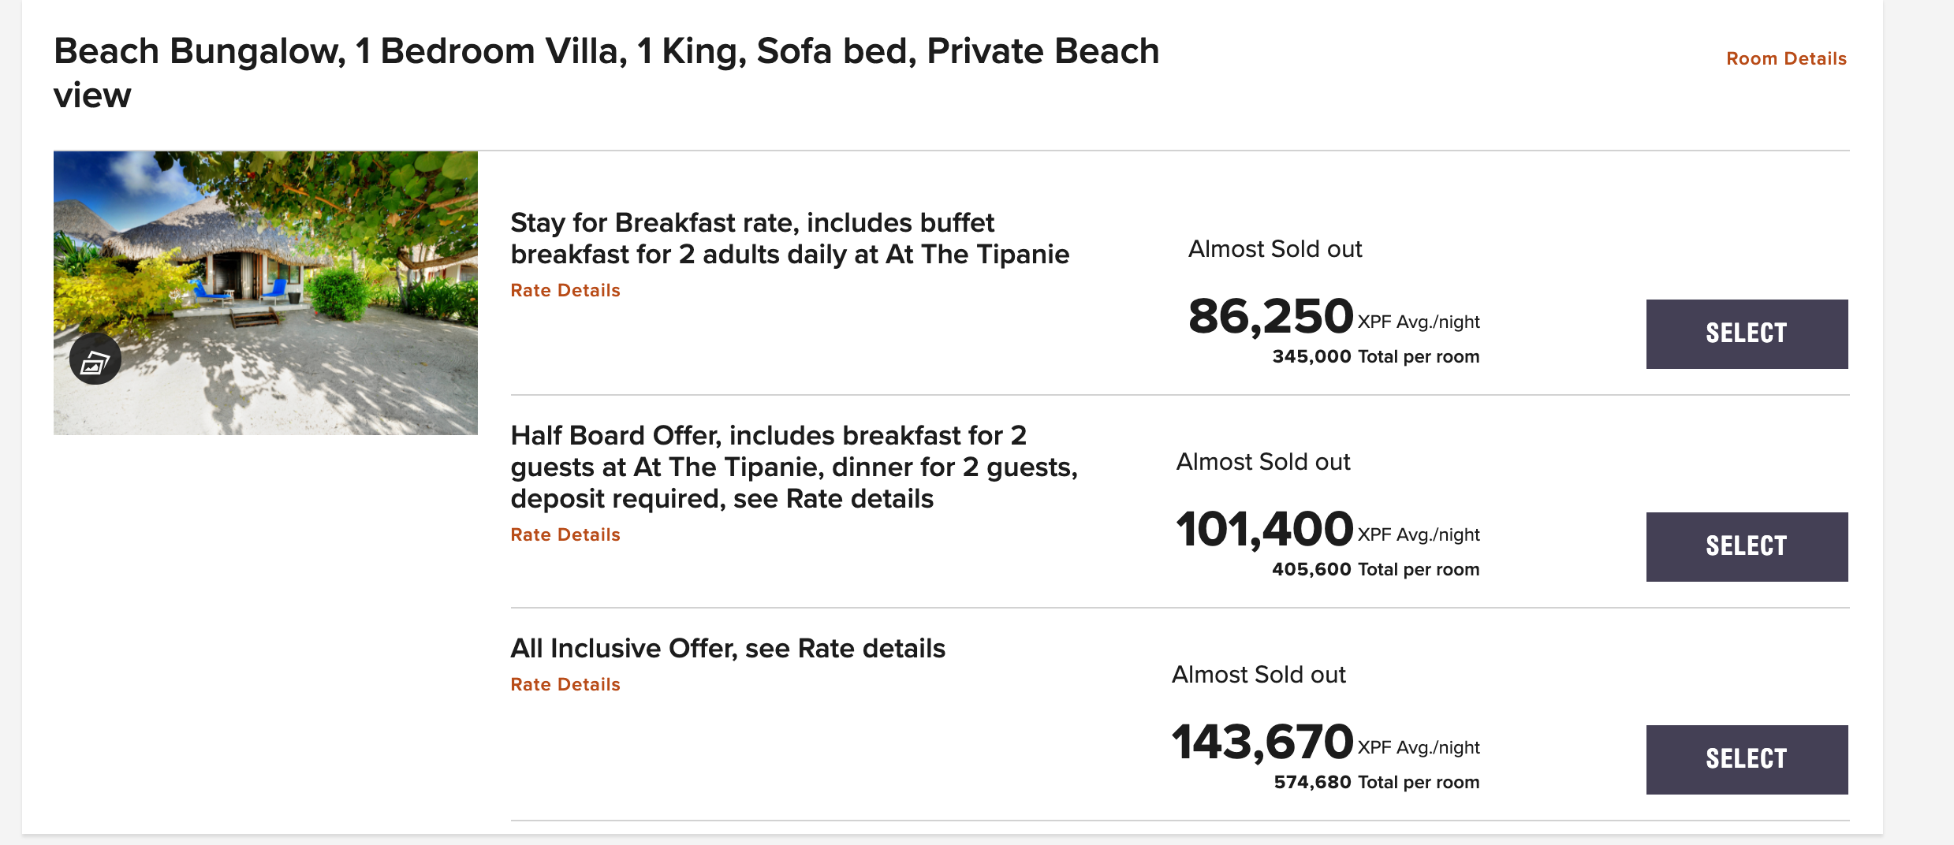Click the Beach Bungalow room title heading

coord(606,73)
